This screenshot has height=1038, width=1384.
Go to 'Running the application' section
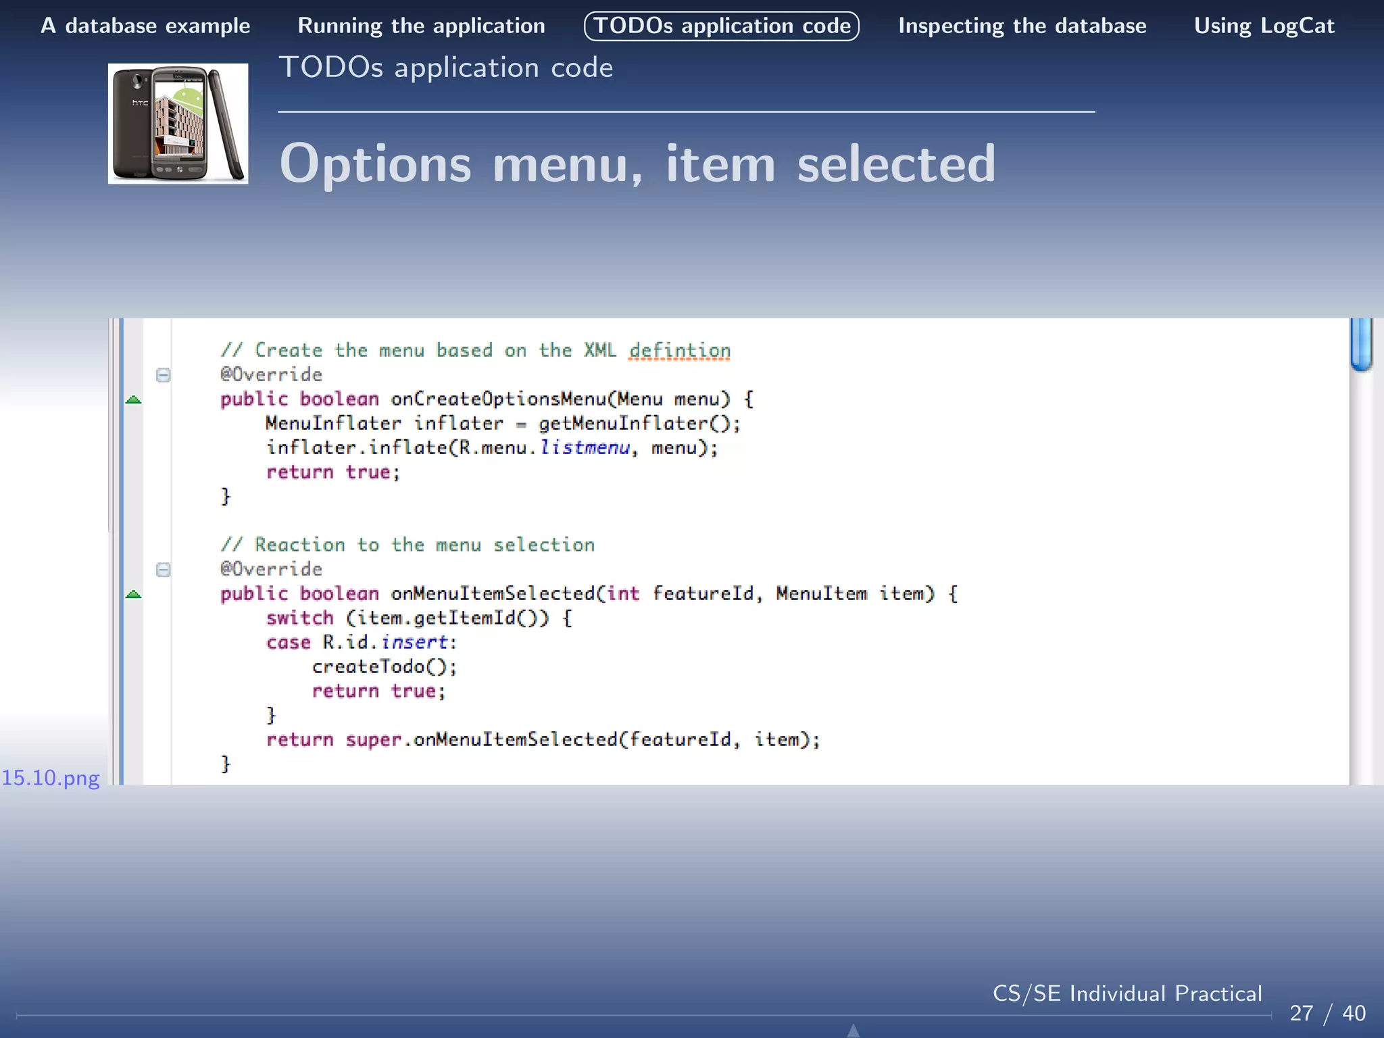click(x=421, y=26)
